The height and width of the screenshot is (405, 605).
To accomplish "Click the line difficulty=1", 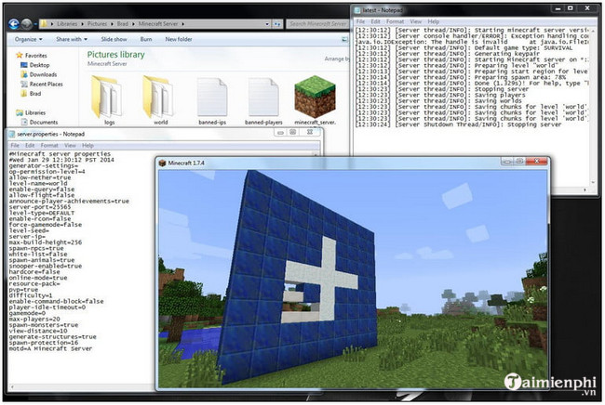I will pos(31,295).
